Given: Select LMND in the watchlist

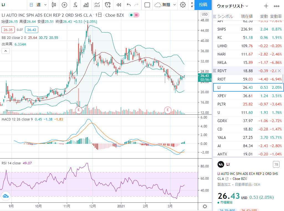Looking at the screenshot, I should point(248,46).
